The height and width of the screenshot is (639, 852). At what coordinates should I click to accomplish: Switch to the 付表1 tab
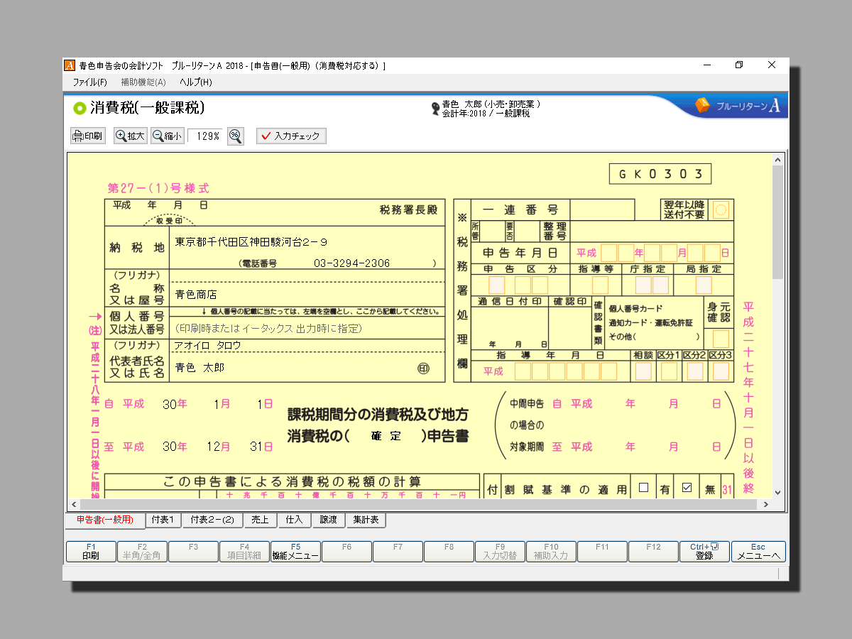tap(163, 520)
